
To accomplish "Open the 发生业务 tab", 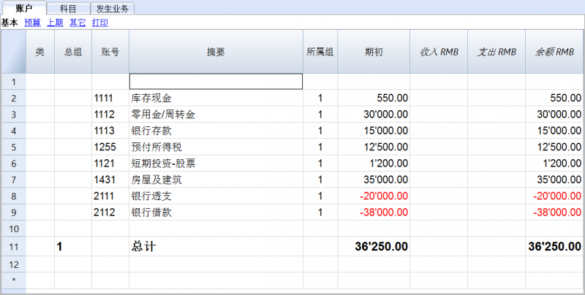I will 113,8.
